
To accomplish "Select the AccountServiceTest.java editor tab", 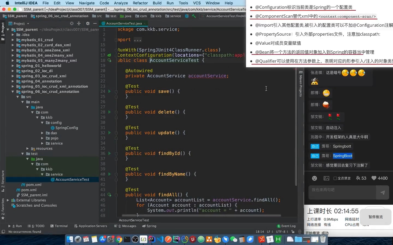I will point(124,23).
